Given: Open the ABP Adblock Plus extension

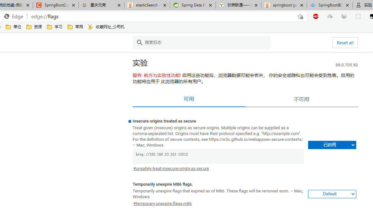Looking at the screenshot, I should [316, 16].
